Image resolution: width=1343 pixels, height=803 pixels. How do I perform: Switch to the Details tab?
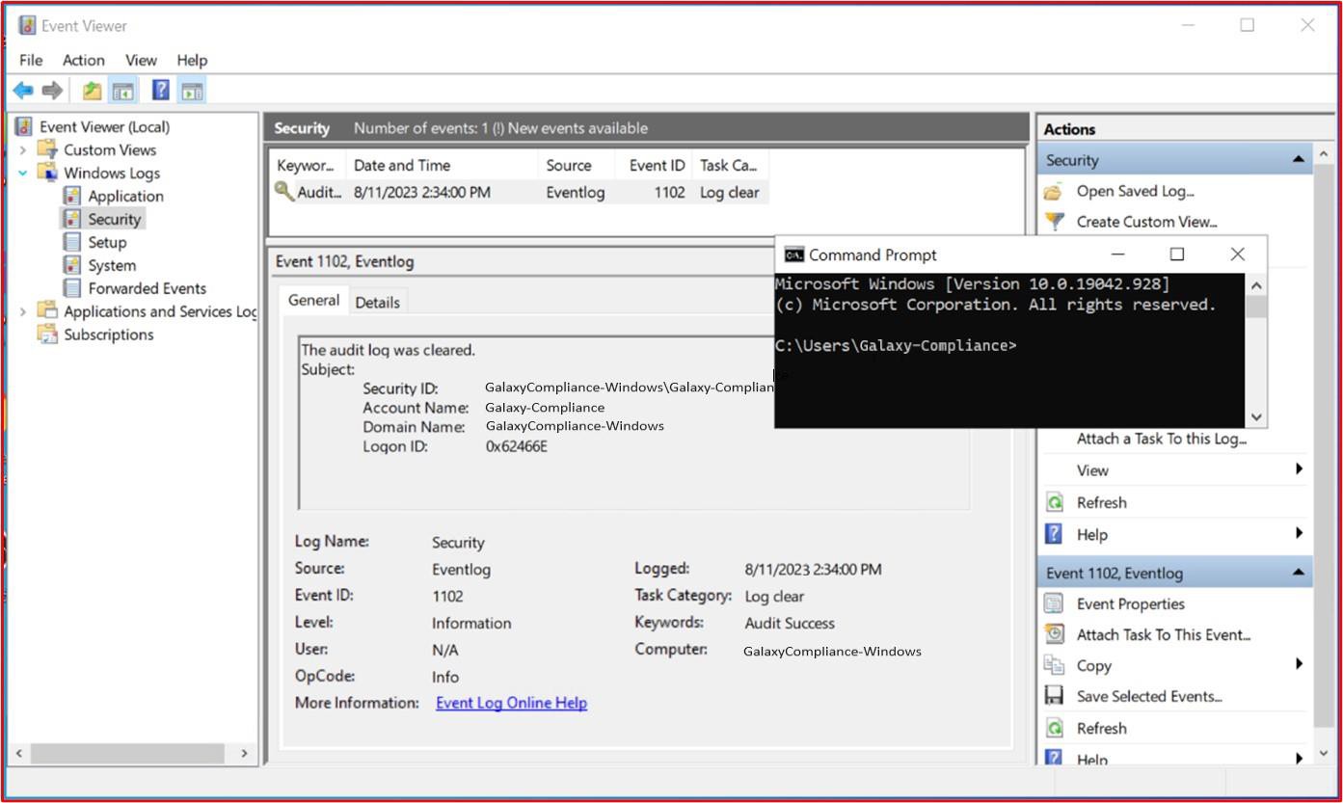click(378, 302)
